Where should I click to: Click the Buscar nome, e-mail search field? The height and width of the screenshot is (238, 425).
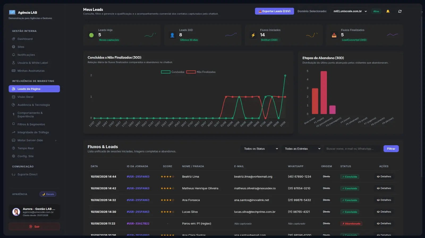[352, 149]
